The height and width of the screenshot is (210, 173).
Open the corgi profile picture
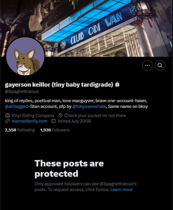click(x=25, y=56)
